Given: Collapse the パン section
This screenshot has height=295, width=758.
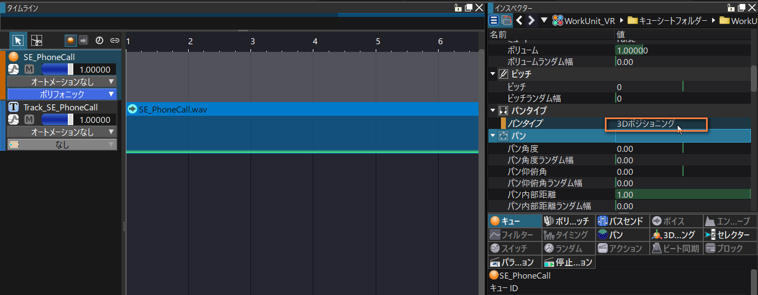Looking at the screenshot, I should click(x=493, y=135).
